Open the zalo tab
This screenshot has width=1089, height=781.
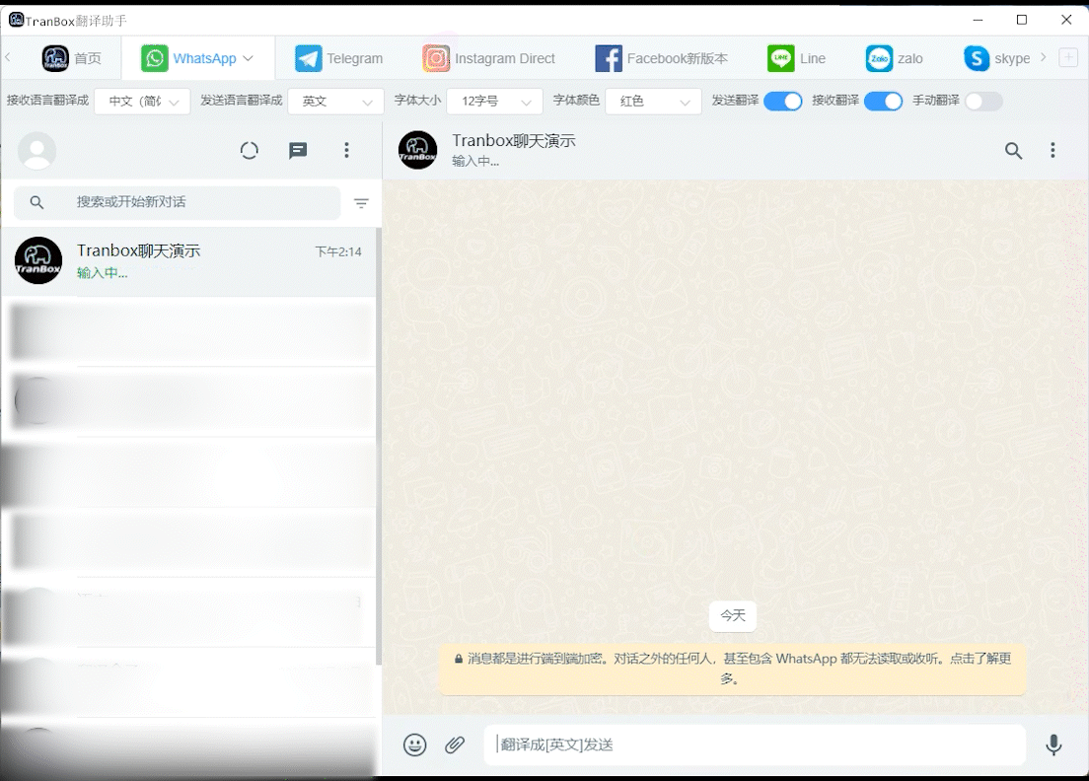coord(894,58)
